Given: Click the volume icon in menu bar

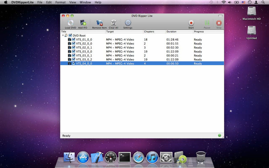Looking at the screenshot, I should coord(230,2).
